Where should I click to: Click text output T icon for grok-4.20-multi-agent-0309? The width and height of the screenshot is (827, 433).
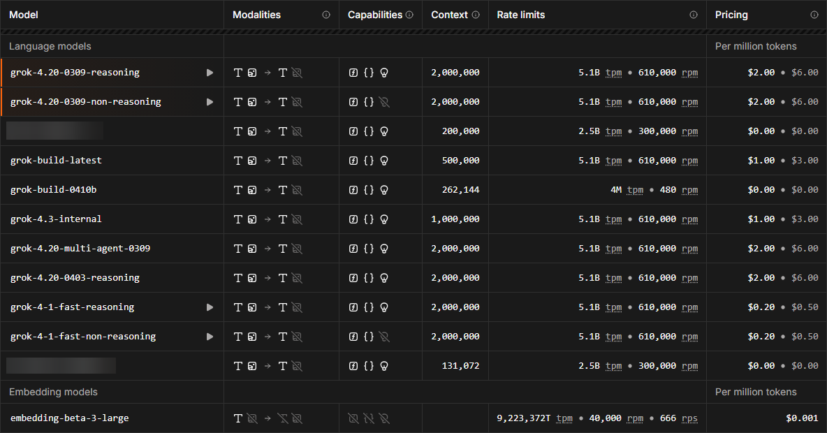(283, 249)
